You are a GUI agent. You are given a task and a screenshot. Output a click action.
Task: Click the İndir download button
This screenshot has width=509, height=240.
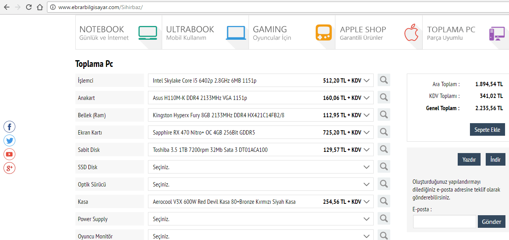(495, 159)
